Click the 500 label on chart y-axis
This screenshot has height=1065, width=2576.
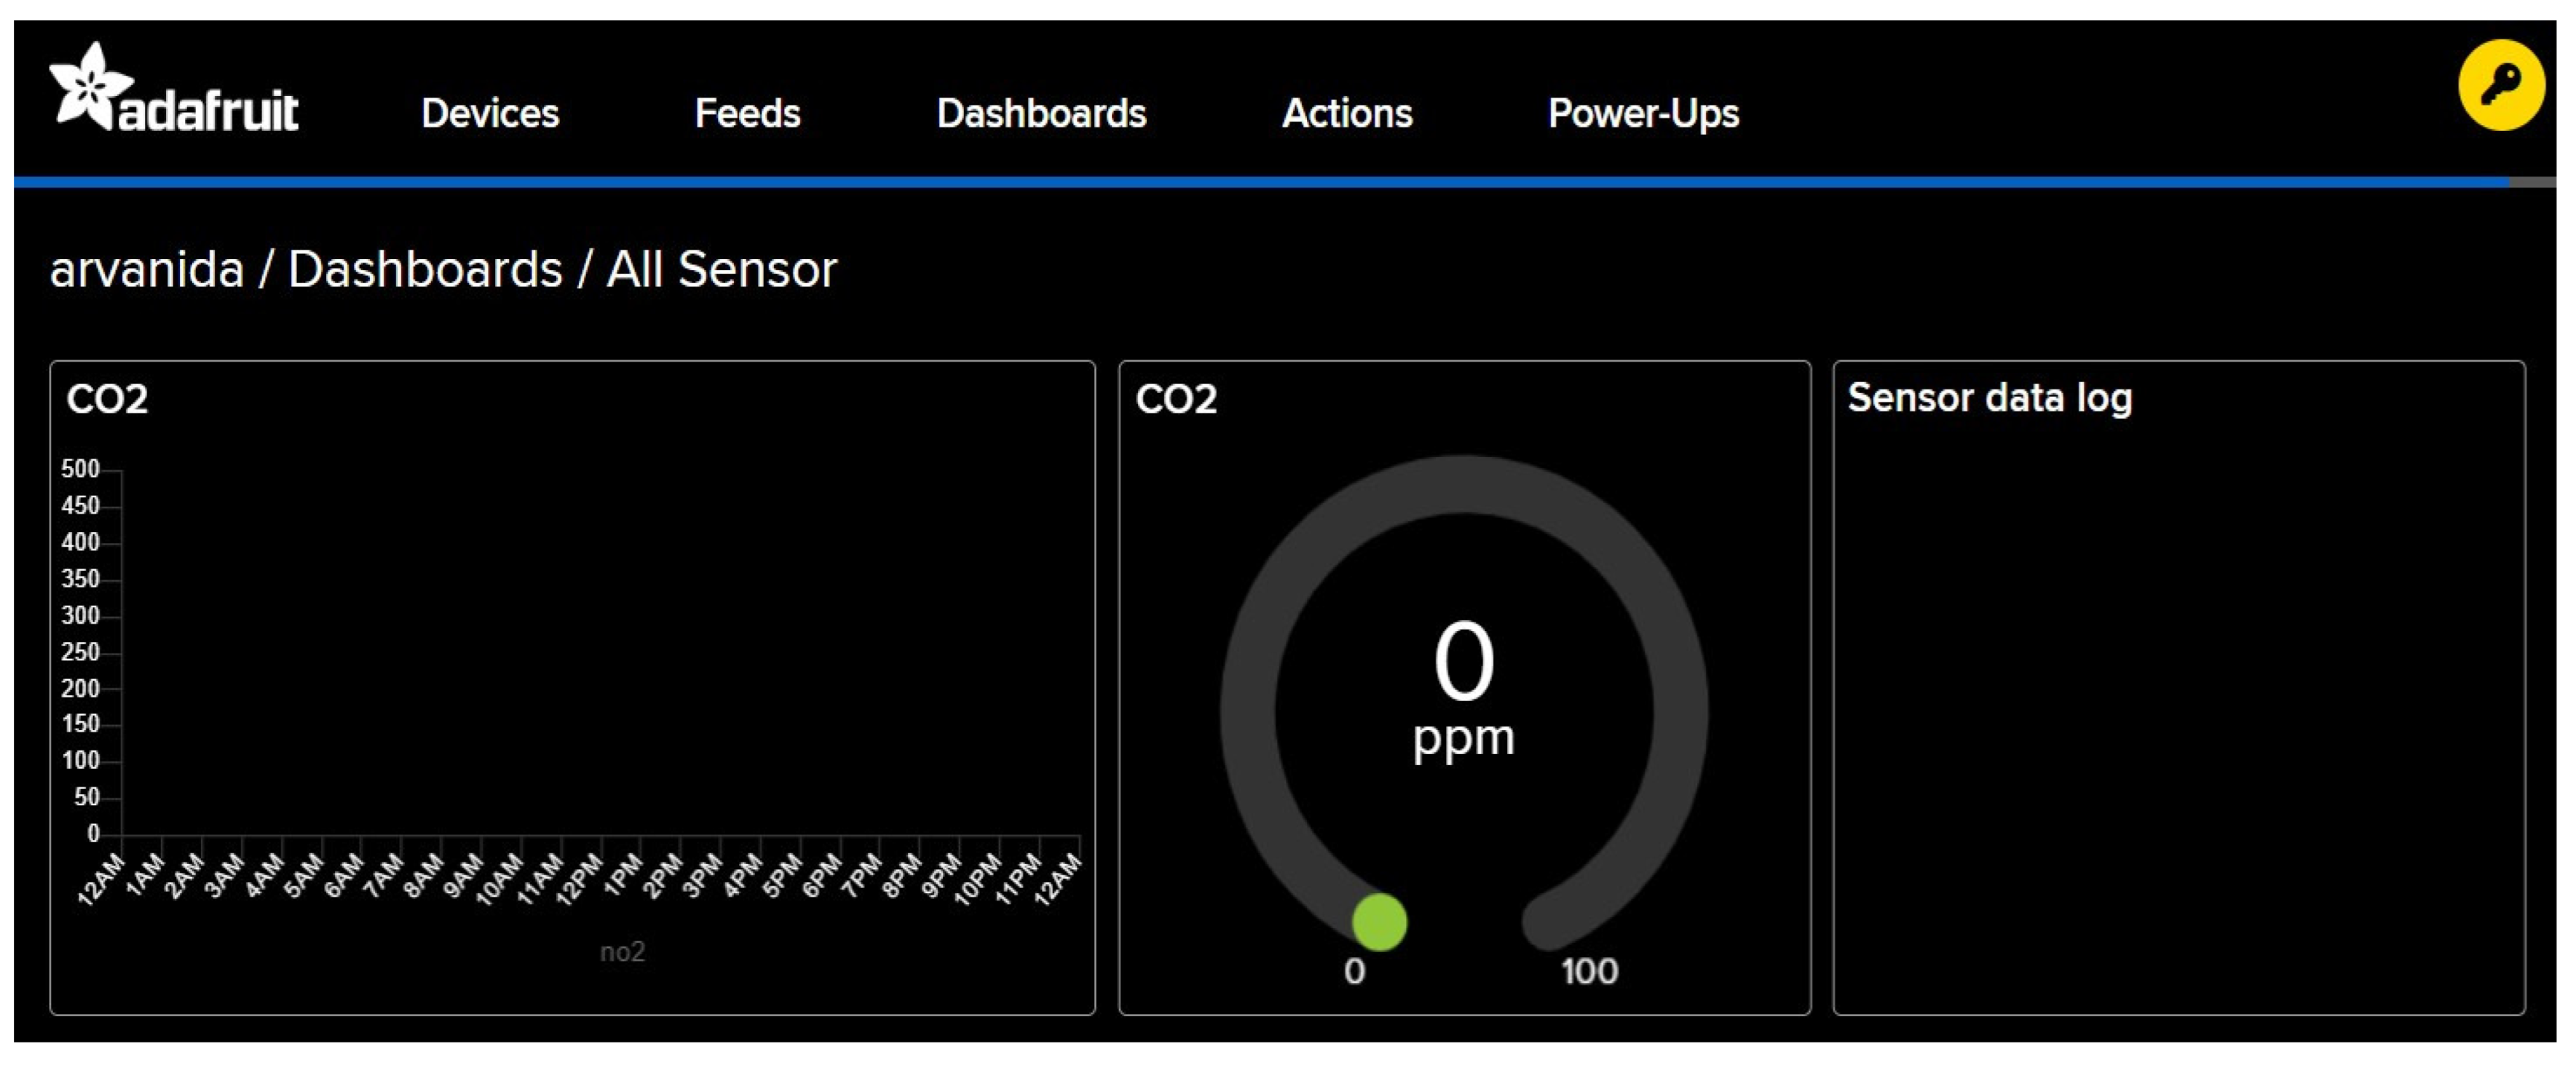[80, 468]
